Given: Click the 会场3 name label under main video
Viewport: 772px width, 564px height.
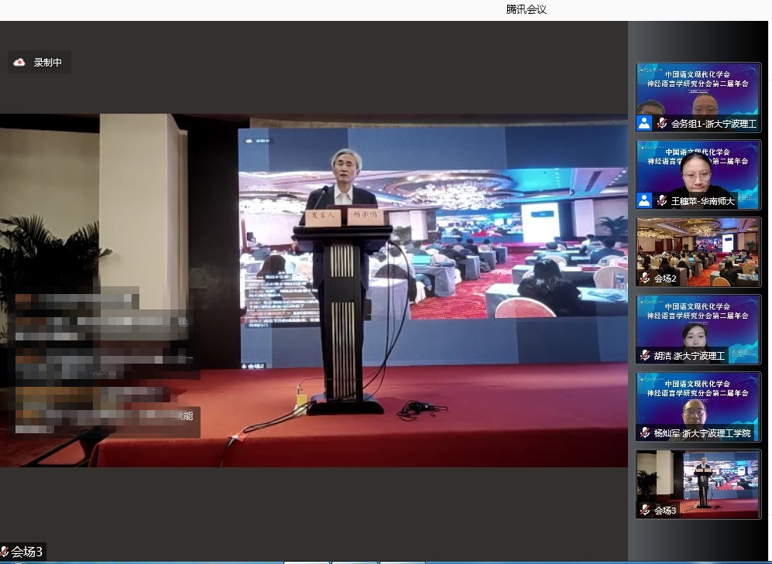Looking at the screenshot, I should pyautogui.click(x=27, y=552).
